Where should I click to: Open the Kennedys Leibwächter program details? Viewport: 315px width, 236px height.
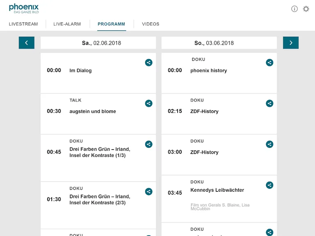[x=217, y=190]
